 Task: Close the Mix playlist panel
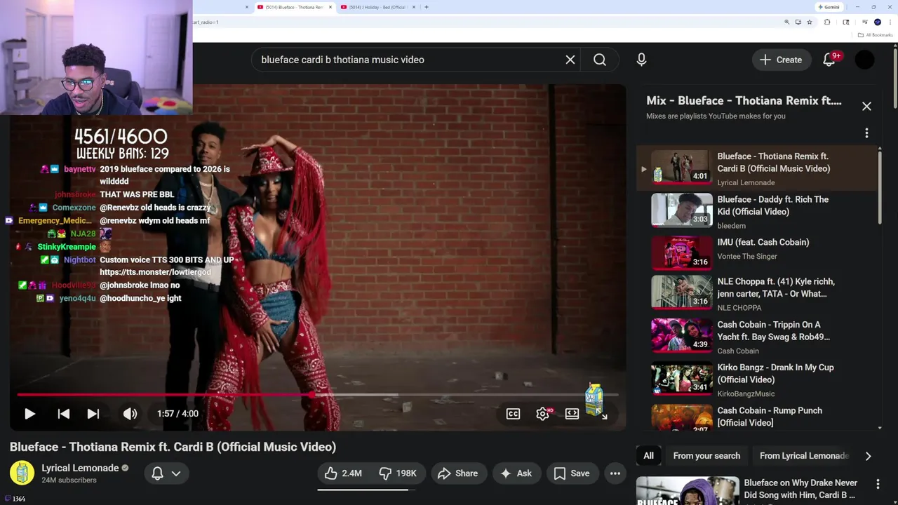(866, 106)
